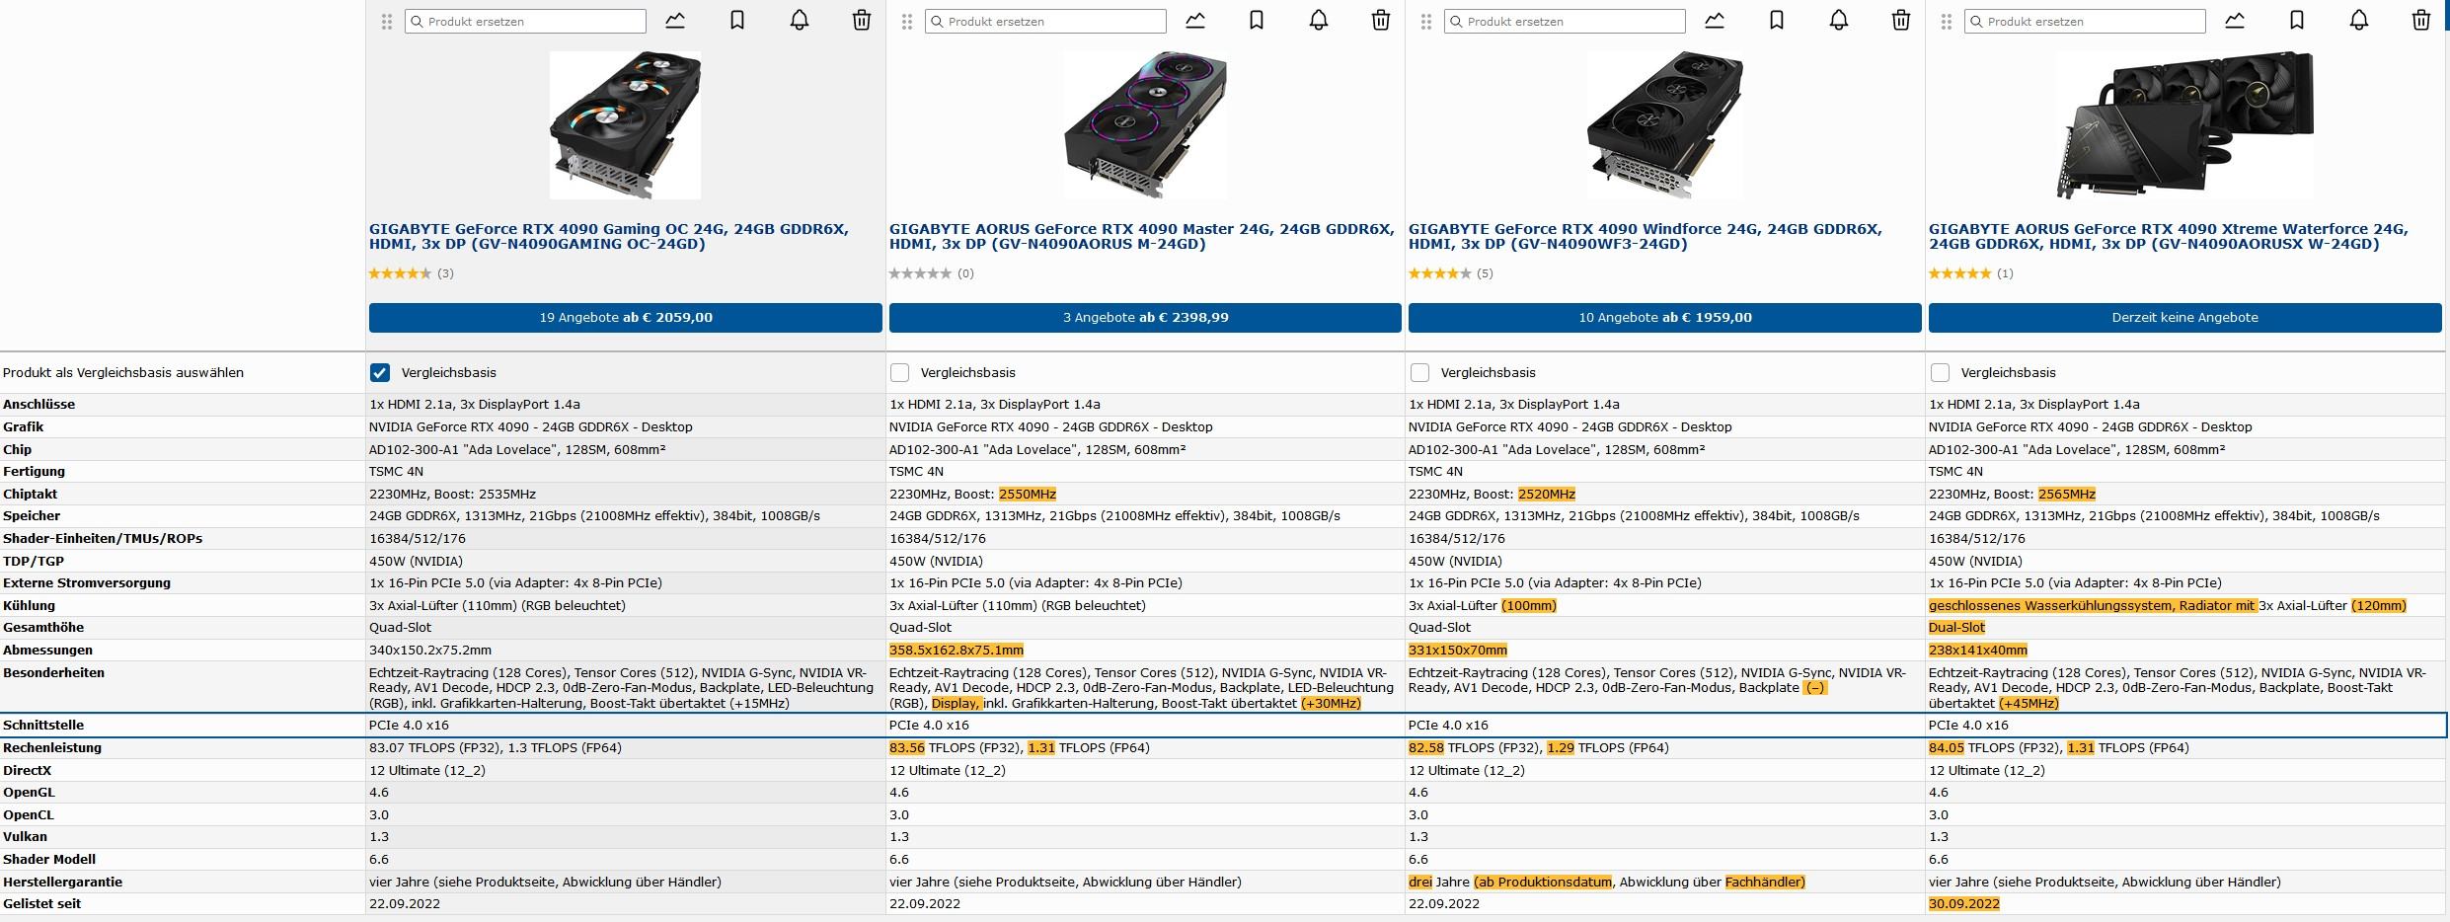Click highlighted boost clock '2565MHz' value
Viewport: 2450px width, 922px height.
tap(2066, 494)
